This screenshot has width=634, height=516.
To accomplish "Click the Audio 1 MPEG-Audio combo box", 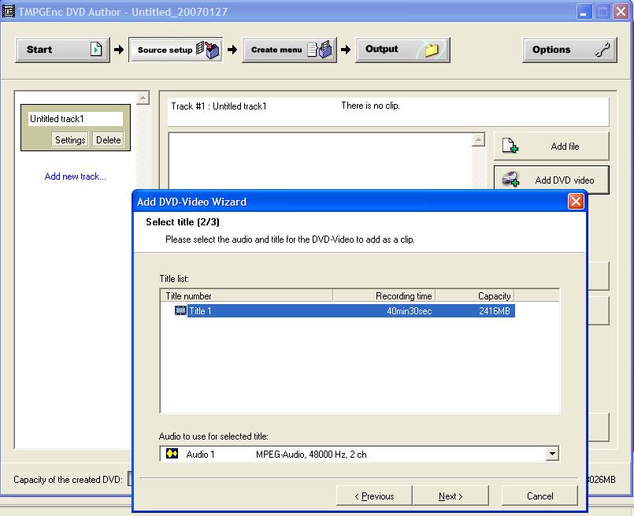I will pyautogui.click(x=359, y=454).
